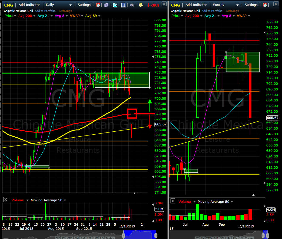This screenshot has height=239, width=282.
Task: Close the Daily chart's Volume panel
Action: [6, 200]
